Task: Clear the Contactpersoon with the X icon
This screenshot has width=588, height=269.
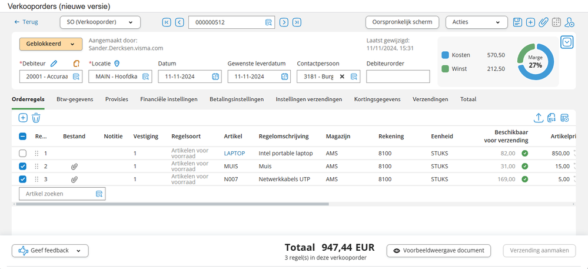Action: coord(342,77)
